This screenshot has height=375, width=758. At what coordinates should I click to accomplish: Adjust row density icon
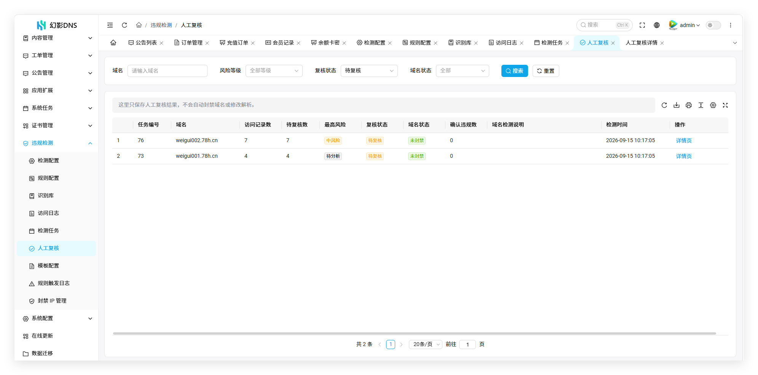point(701,105)
